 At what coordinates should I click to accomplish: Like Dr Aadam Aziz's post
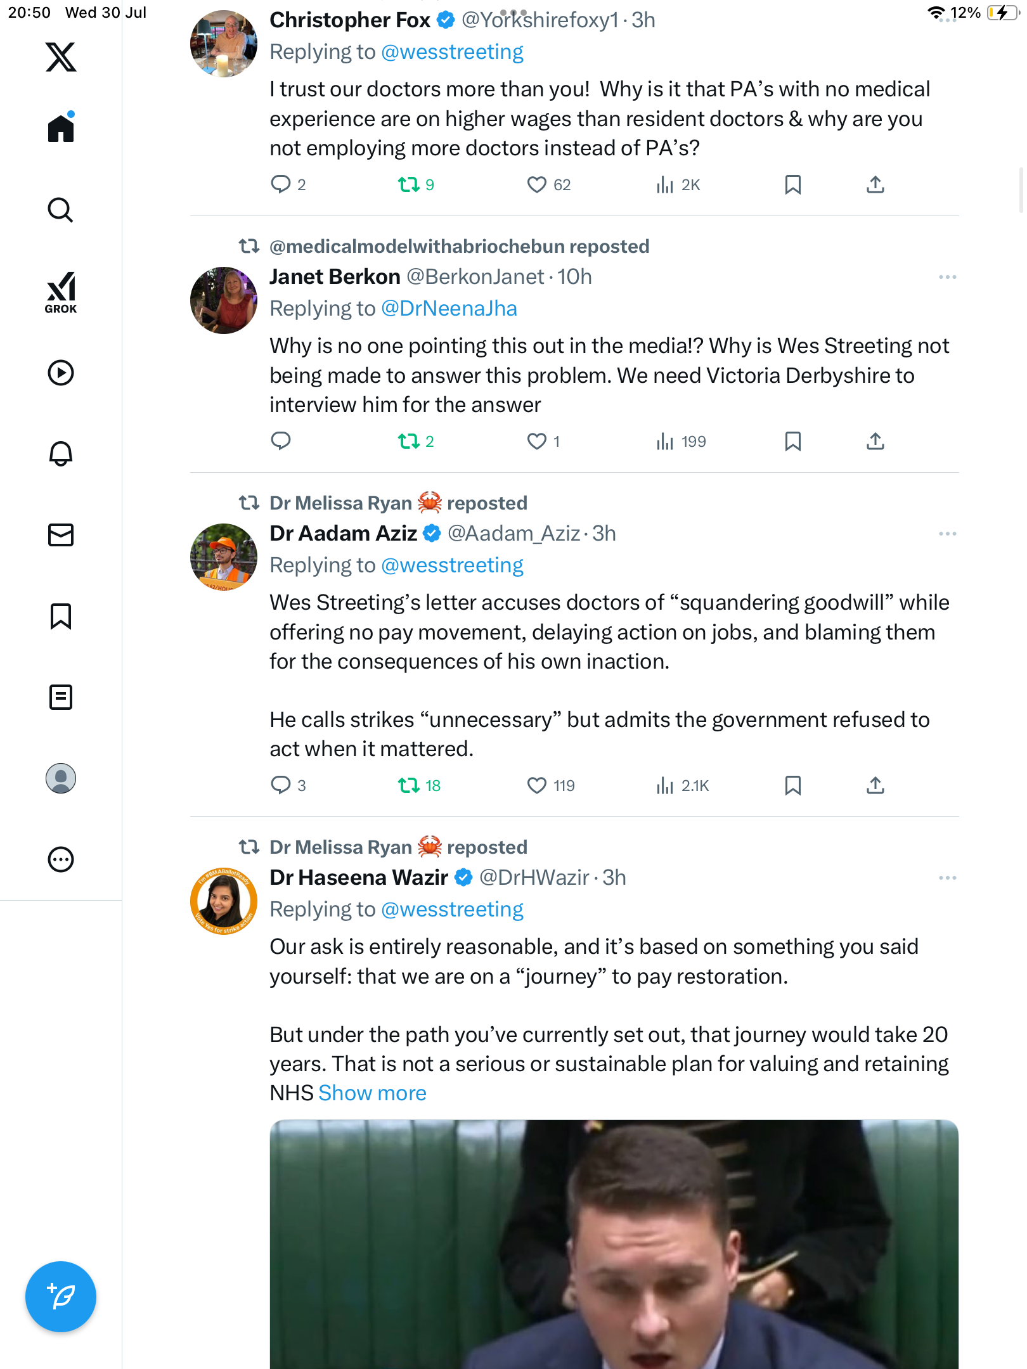[x=537, y=786]
